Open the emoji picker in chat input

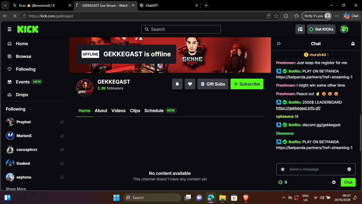[349, 169]
